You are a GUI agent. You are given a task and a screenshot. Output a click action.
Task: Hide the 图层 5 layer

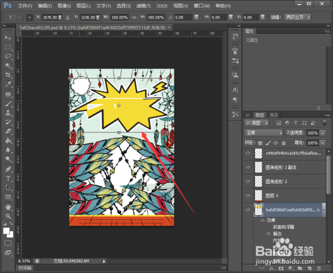248,196
